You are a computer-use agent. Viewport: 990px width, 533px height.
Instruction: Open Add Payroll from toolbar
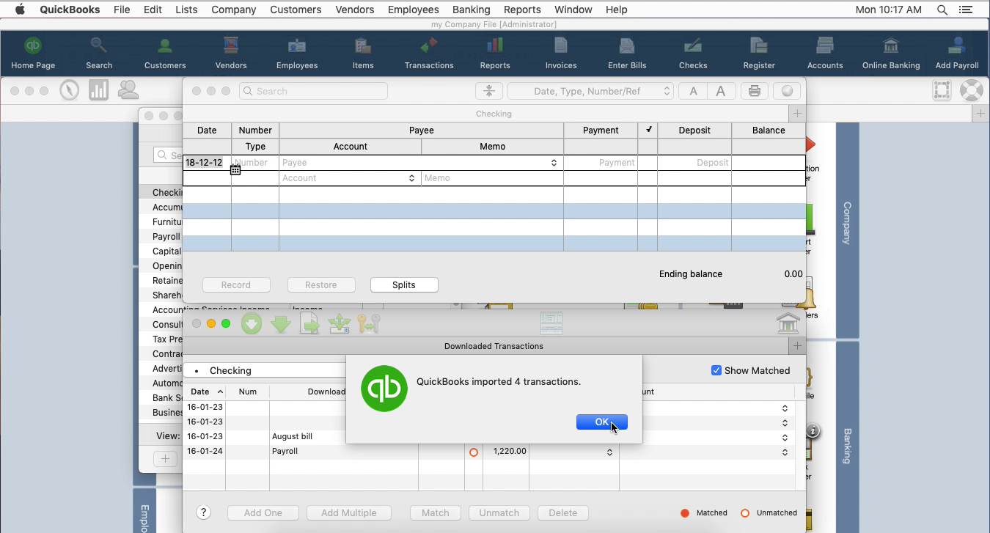pyautogui.click(x=957, y=54)
